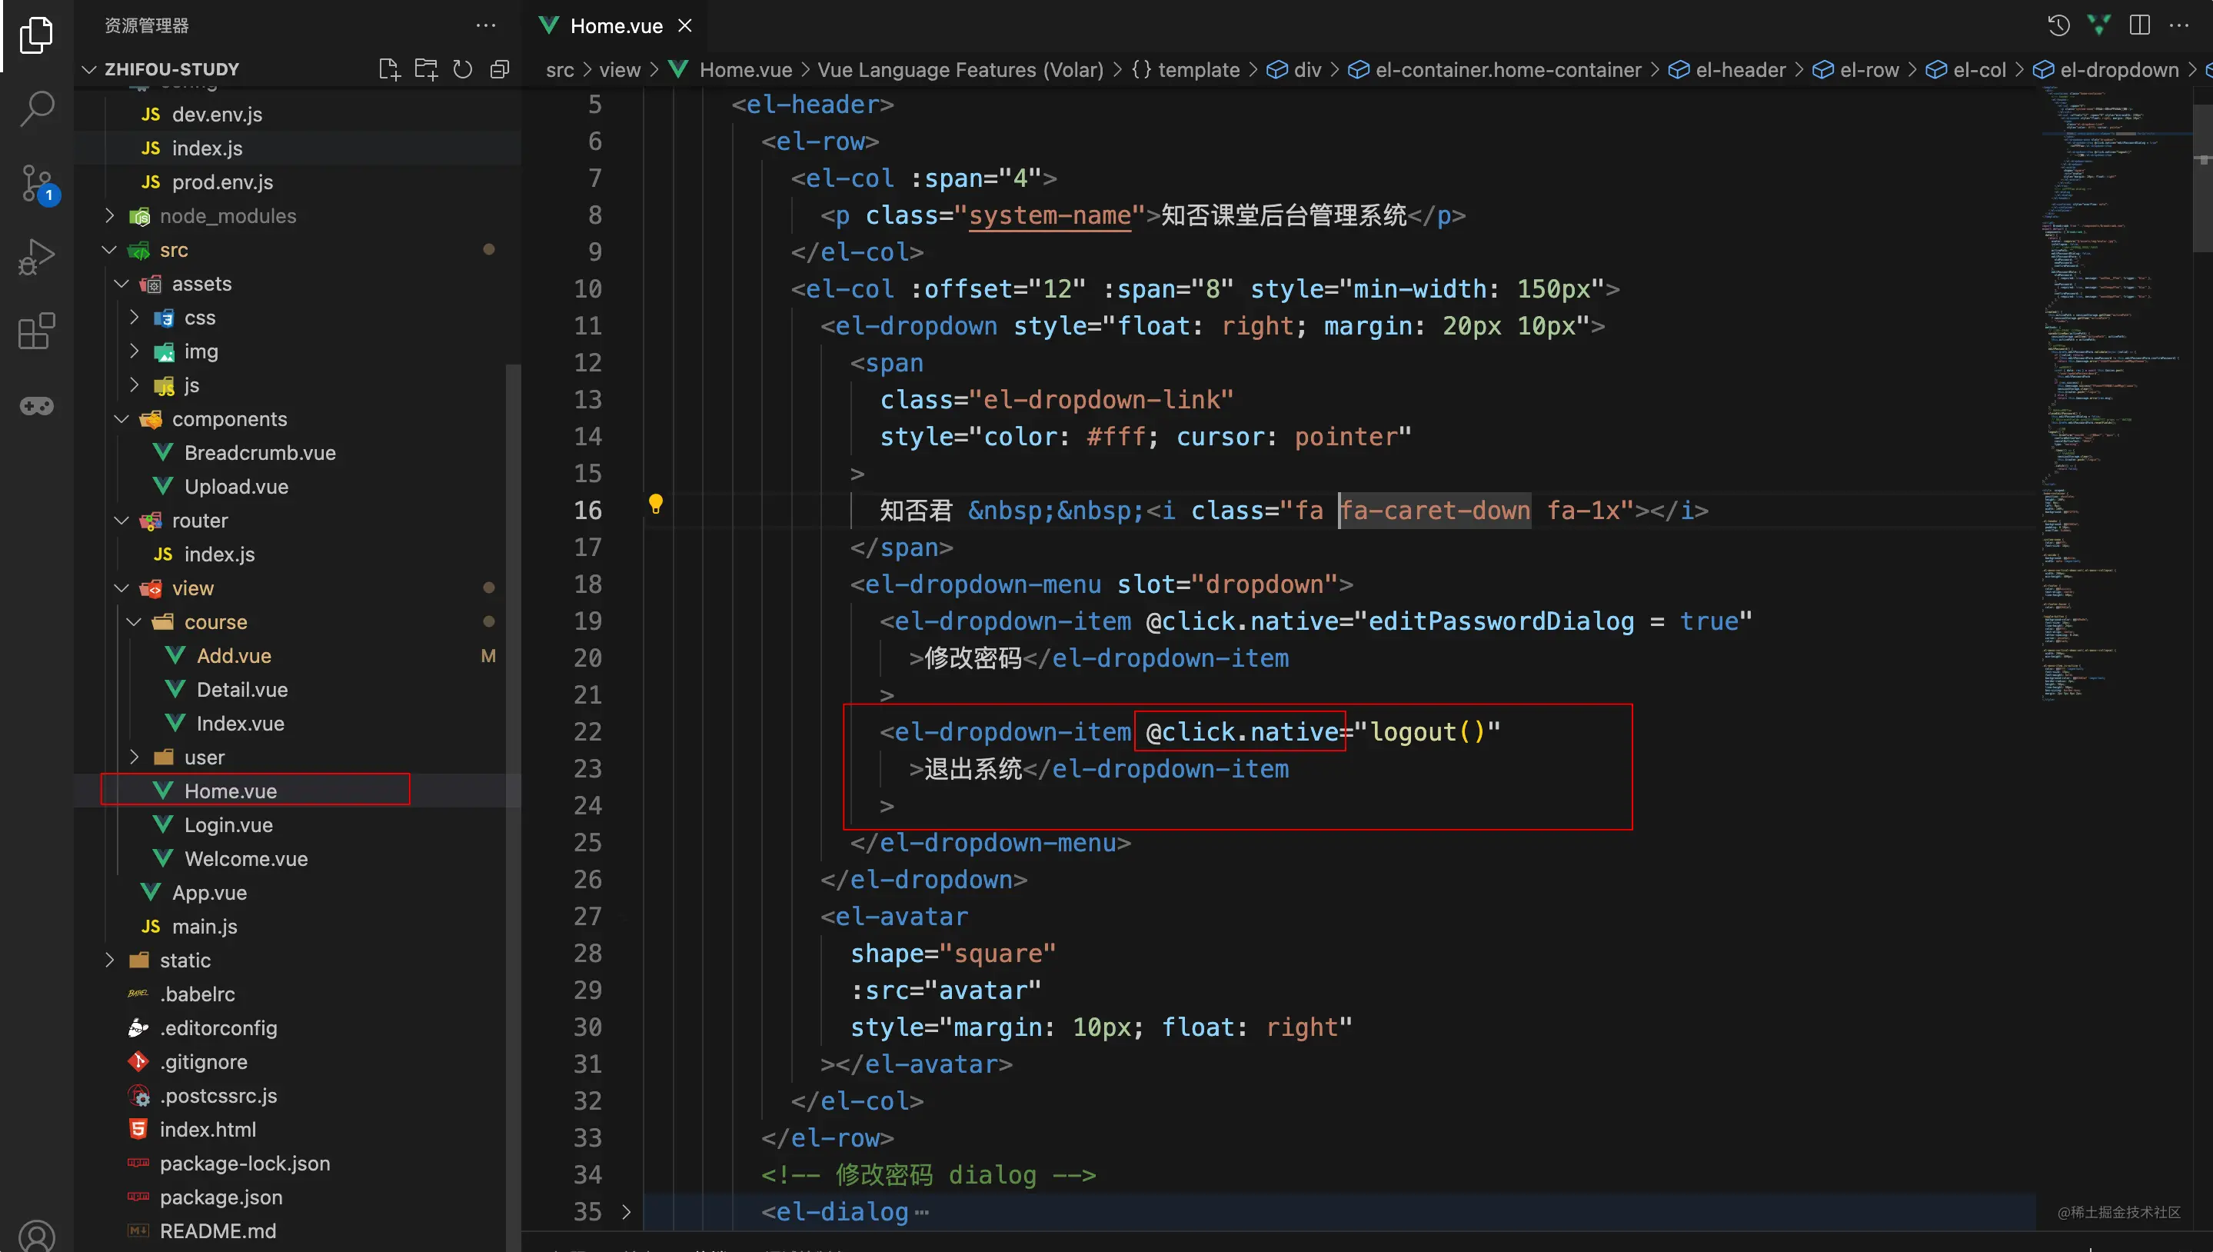Select the Home.vue editor tab

(x=616, y=26)
